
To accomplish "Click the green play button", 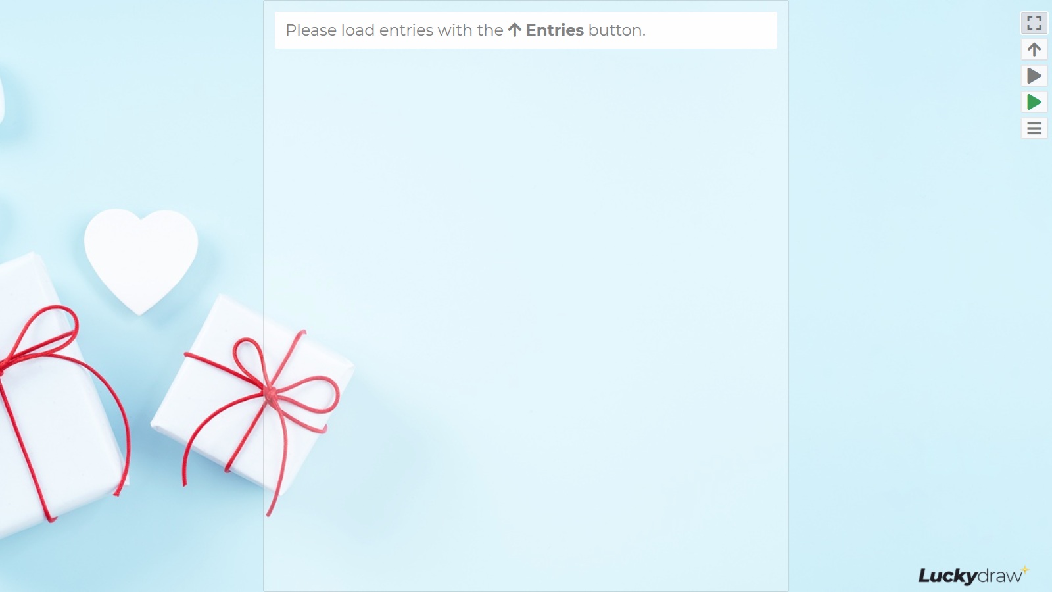I will pos(1034,102).
